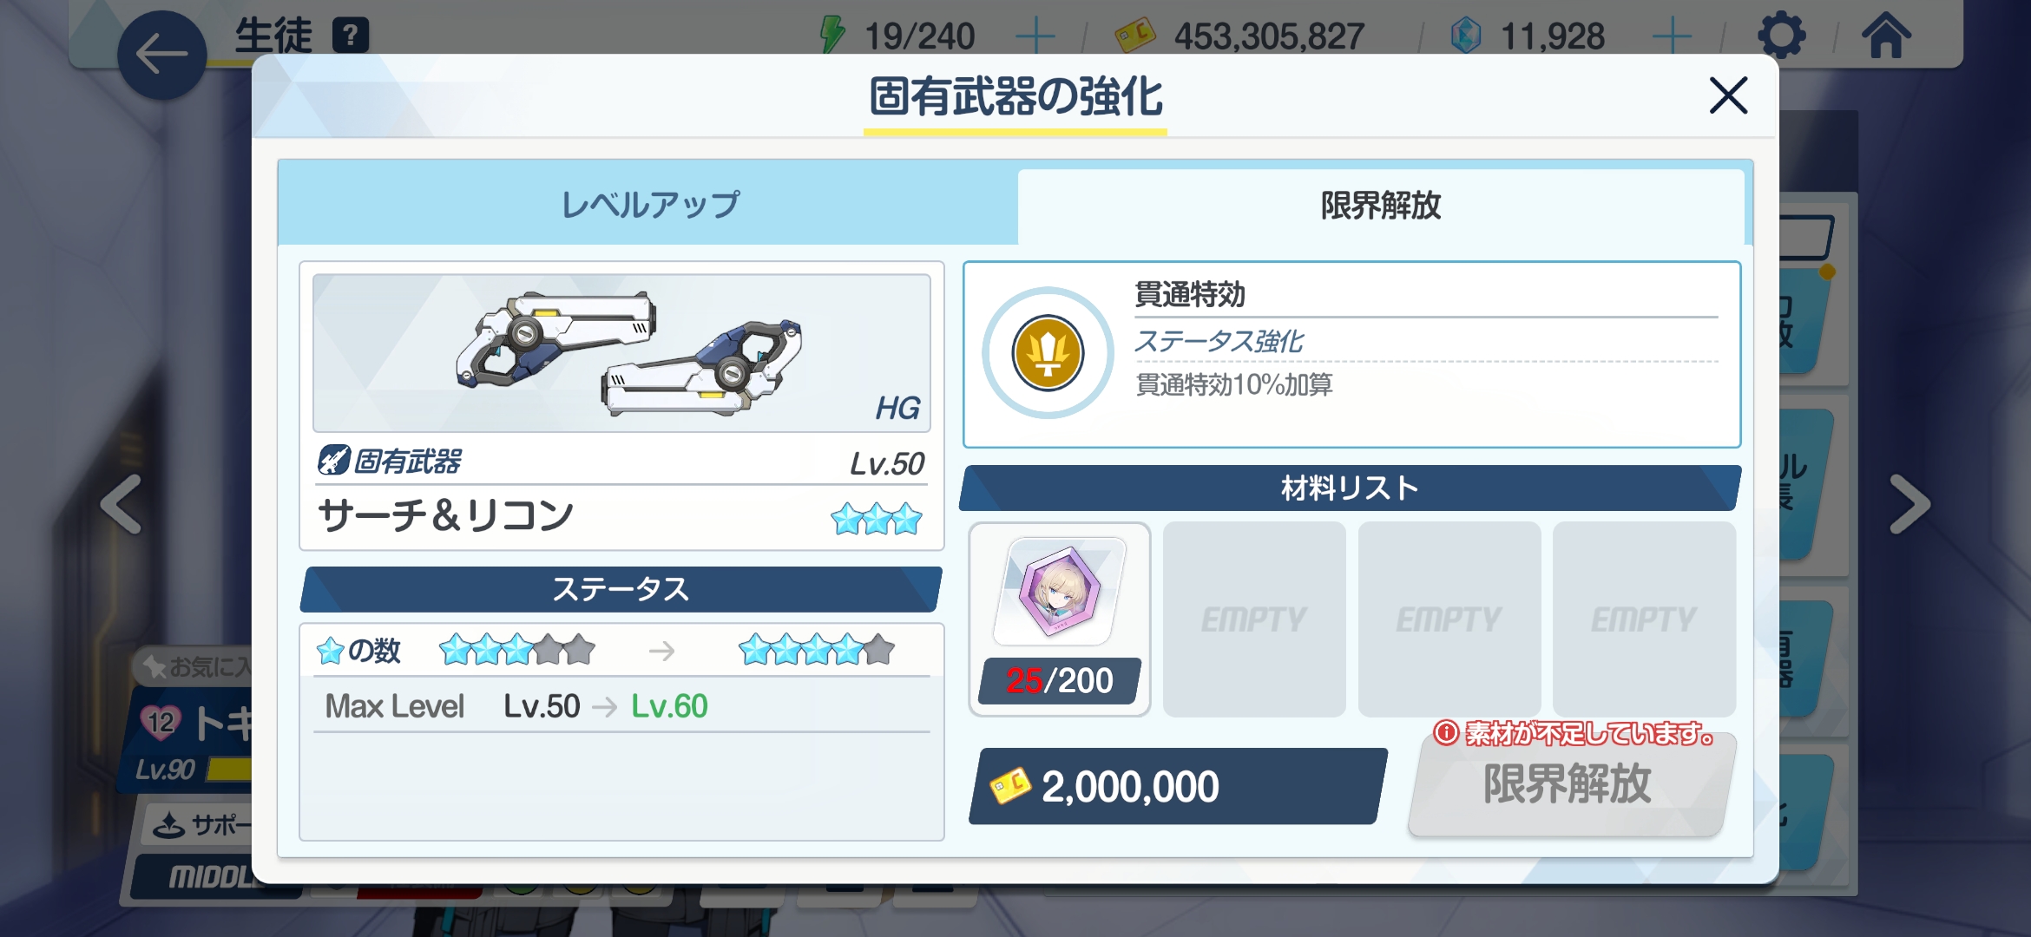
Task: Switch to the レベルアップ tab
Action: (x=648, y=205)
